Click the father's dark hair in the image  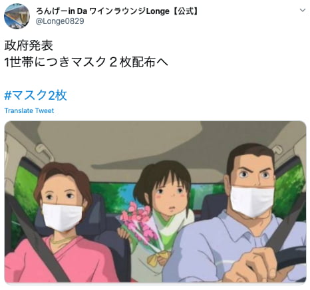coord(251,155)
